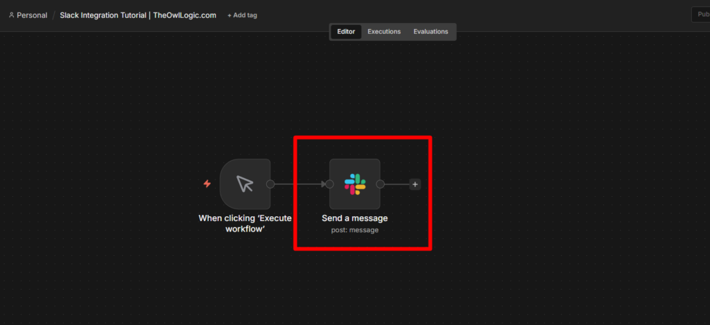Switch to the Editor tab
The width and height of the screenshot is (710, 325).
tap(346, 32)
